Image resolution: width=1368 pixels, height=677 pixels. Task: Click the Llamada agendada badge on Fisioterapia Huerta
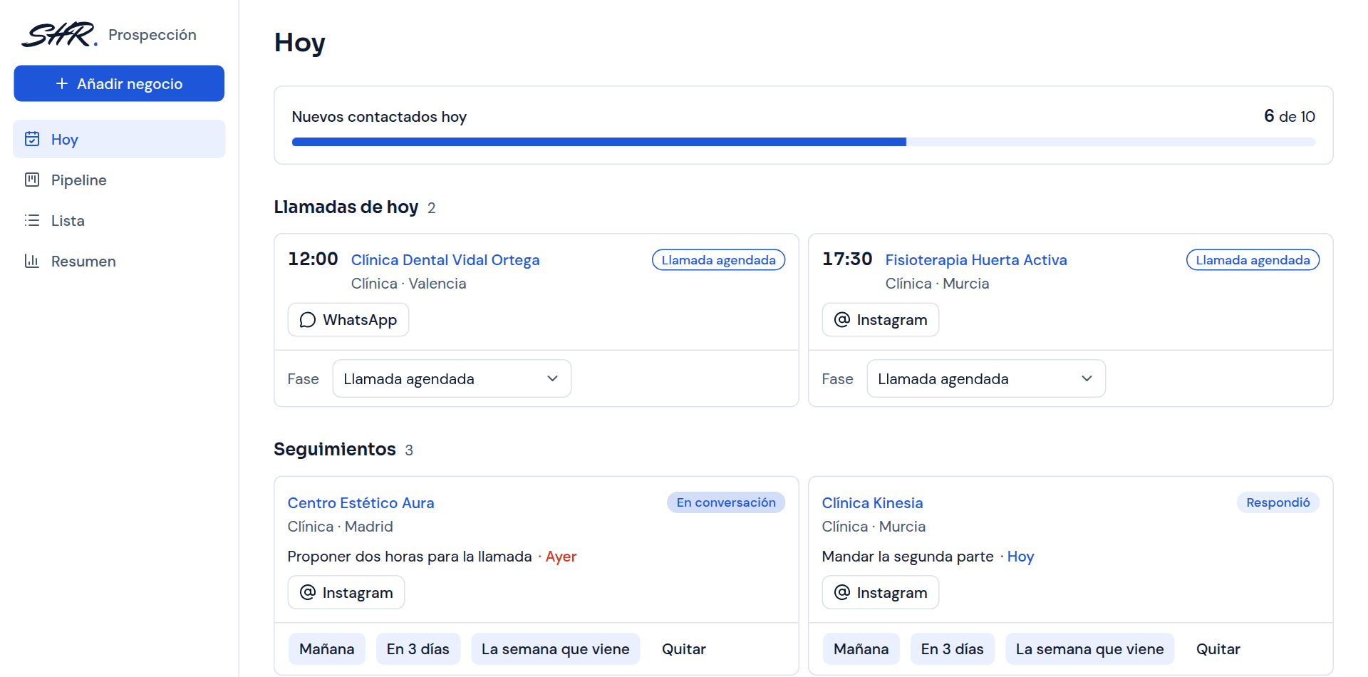(1253, 260)
